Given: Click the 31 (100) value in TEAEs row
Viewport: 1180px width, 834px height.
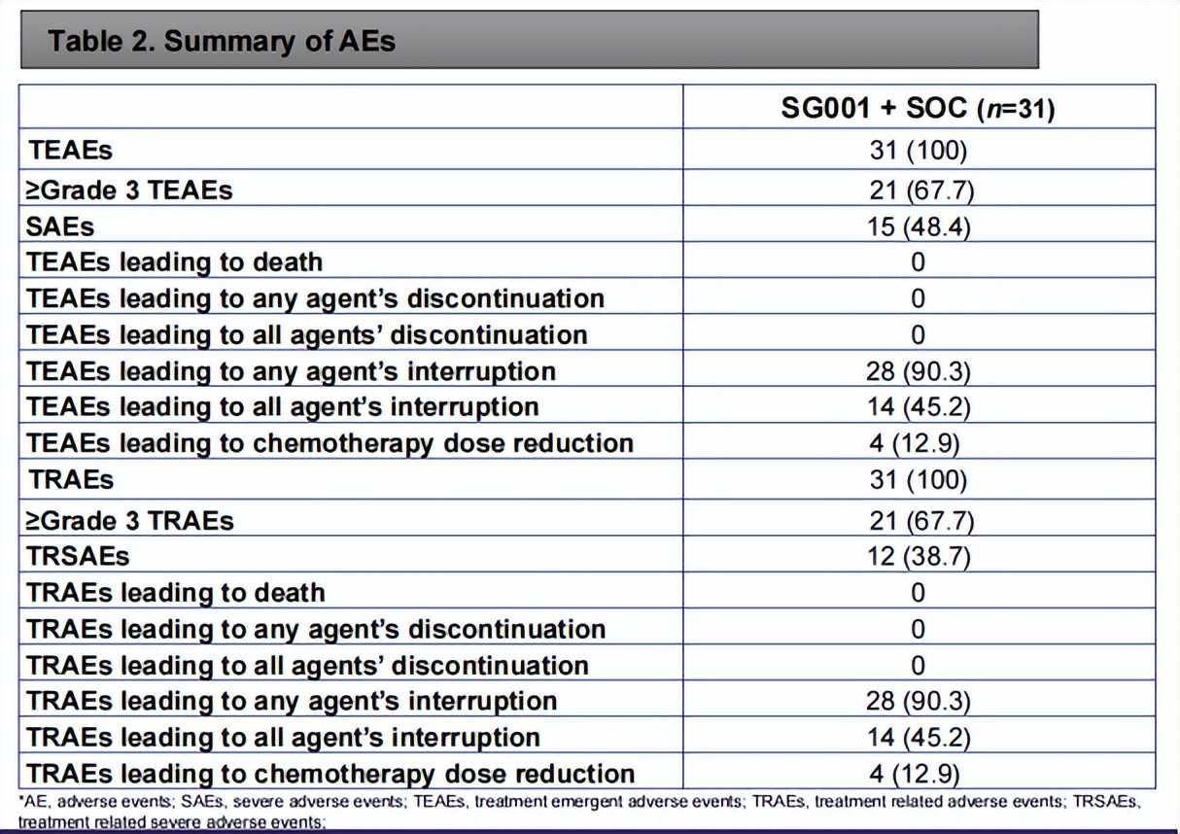Looking at the screenshot, I should point(918,151).
